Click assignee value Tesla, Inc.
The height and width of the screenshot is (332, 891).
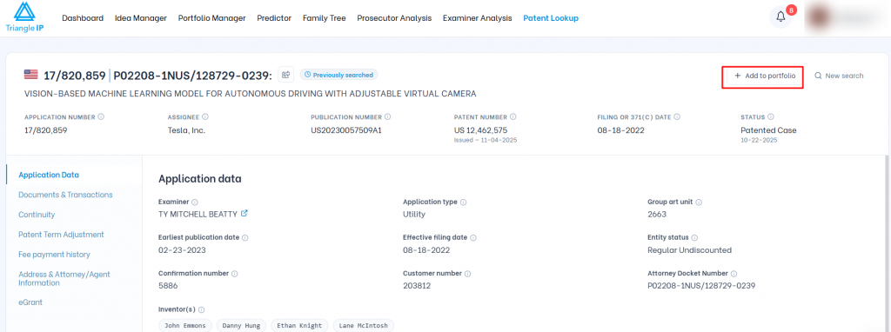click(x=186, y=130)
